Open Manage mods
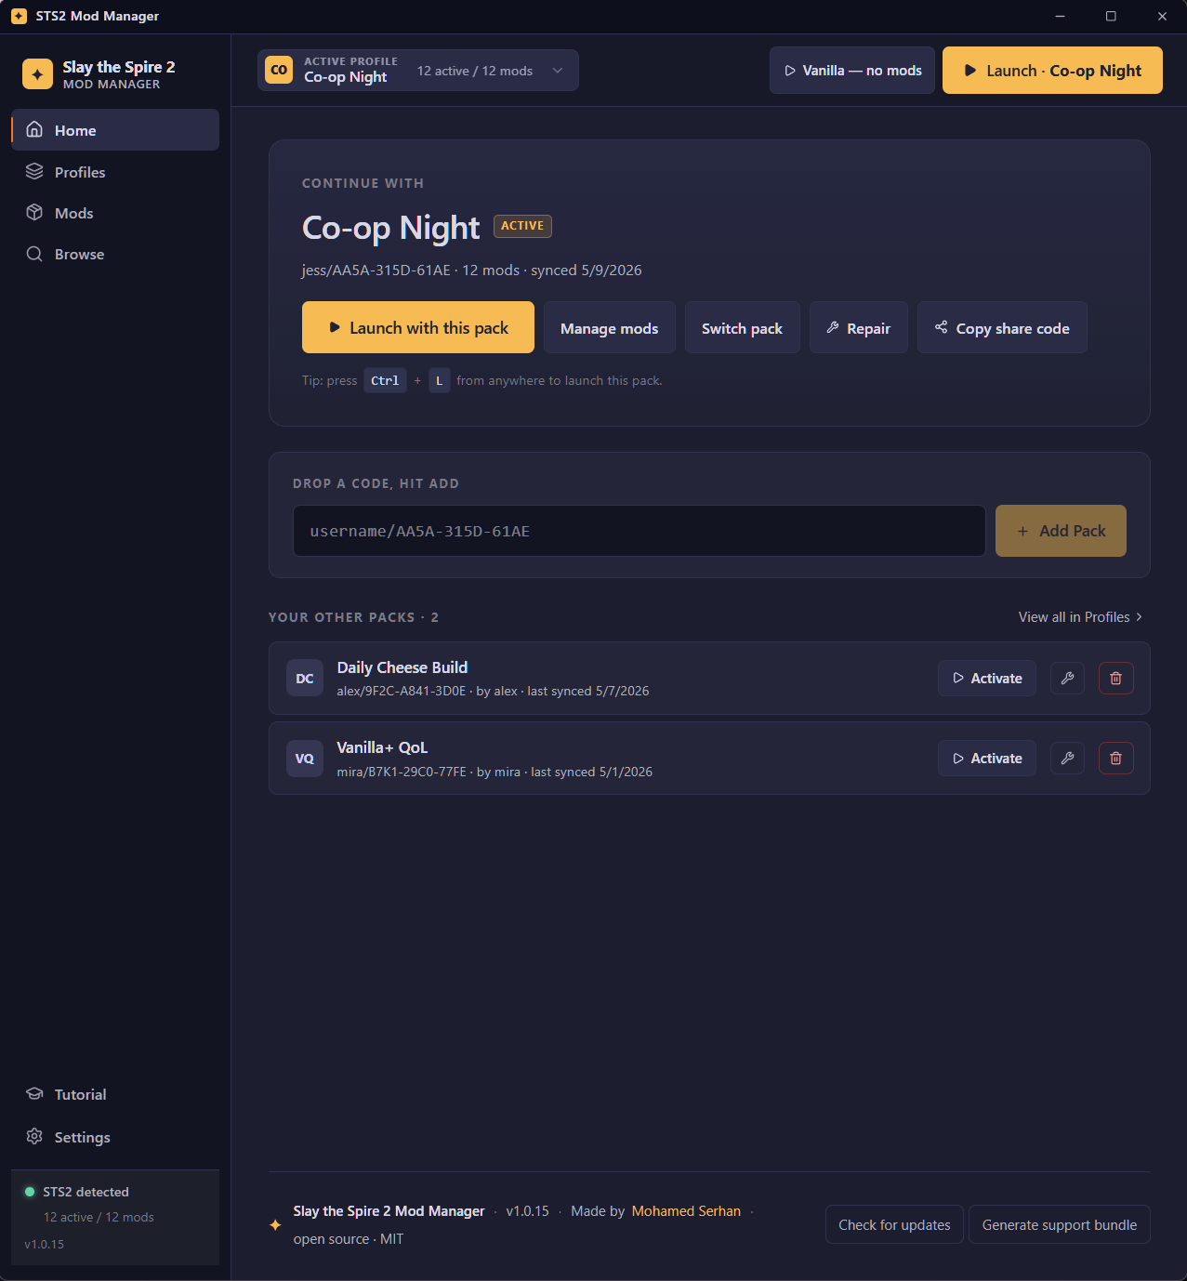This screenshot has height=1281, width=1187. (x=610, y=327)
